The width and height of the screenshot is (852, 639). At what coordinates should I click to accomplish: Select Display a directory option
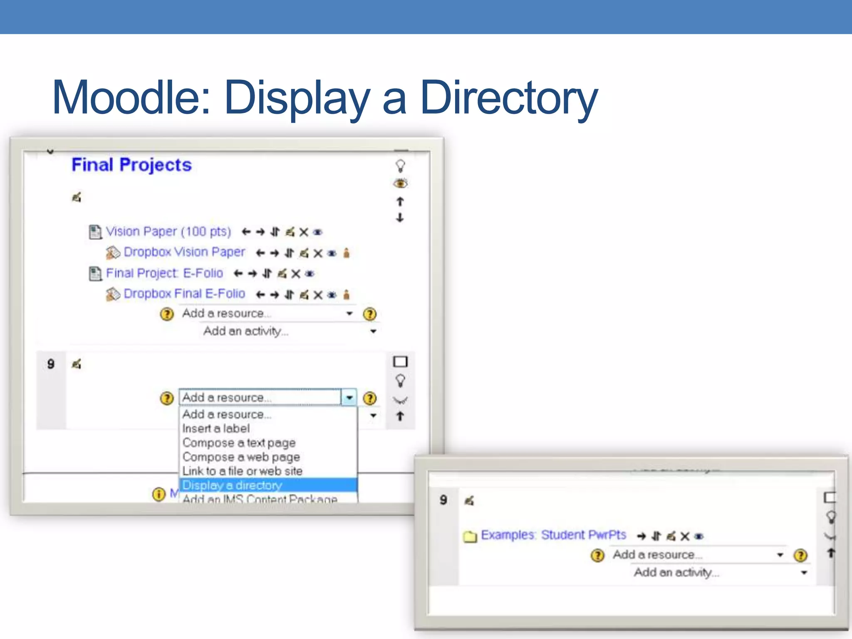[267, 485]
